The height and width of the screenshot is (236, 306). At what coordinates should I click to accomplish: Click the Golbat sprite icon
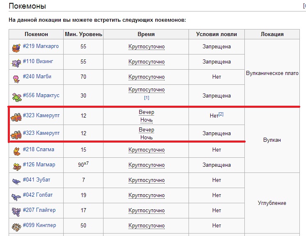point(16,196)
